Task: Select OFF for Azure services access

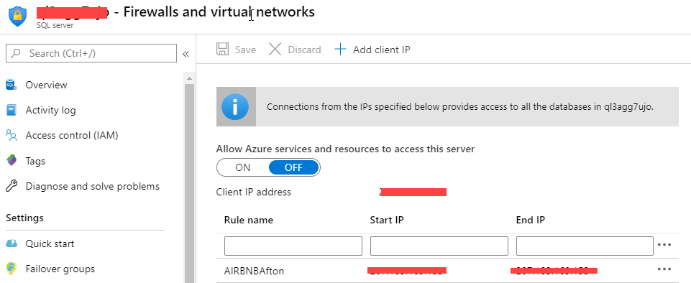Action: click(x=293, y=167)
